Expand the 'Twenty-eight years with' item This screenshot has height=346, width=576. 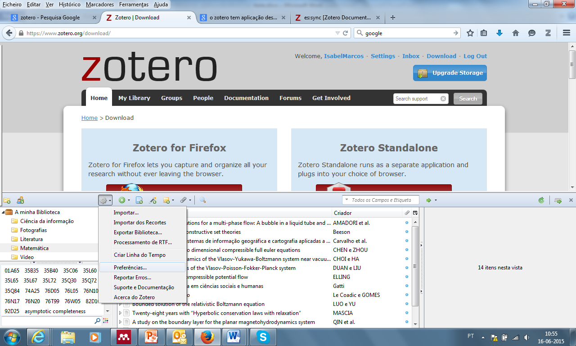120,313
